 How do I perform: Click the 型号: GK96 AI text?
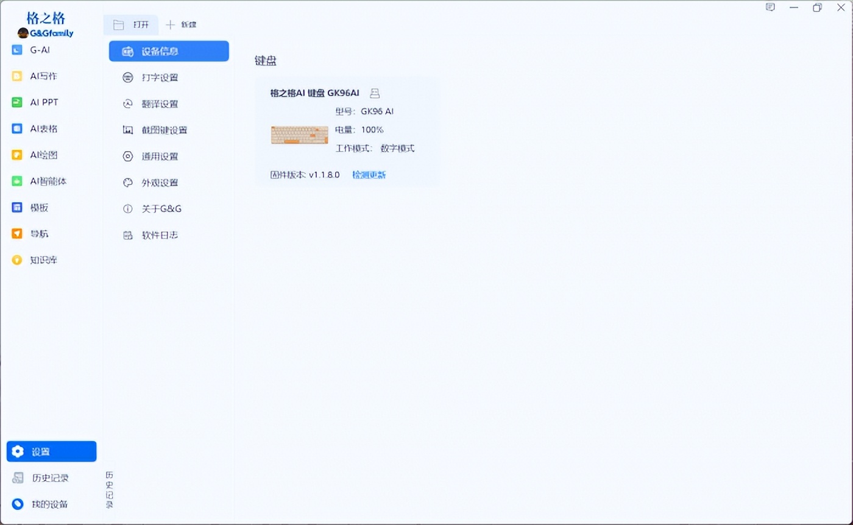[364, 111]
